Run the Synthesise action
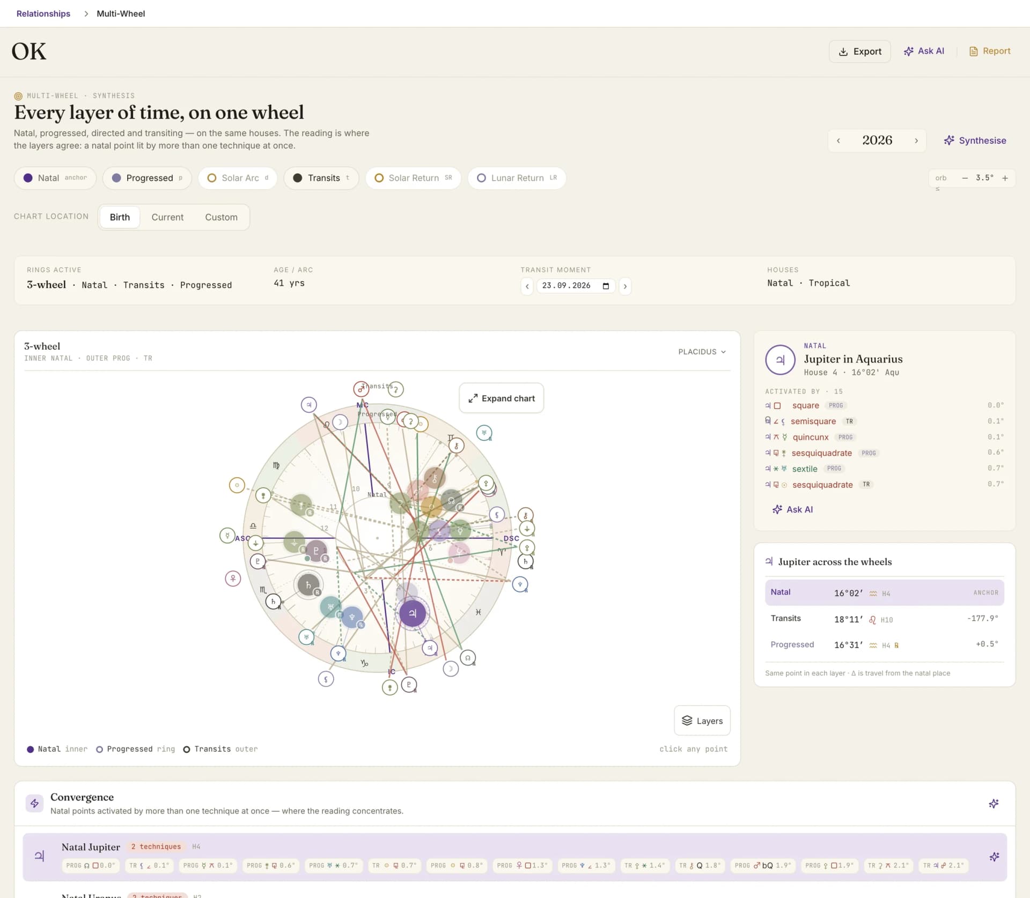Image resolution: width=1030 pixels, height=898 pixels. tap(975, 140)
